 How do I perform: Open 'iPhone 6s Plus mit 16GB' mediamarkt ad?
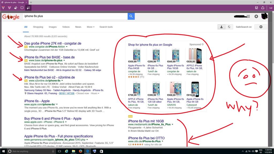click(x=146, y=121)
